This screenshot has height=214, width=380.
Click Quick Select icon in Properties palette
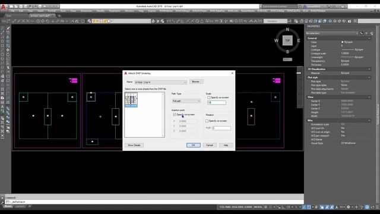tap(371, 33)
